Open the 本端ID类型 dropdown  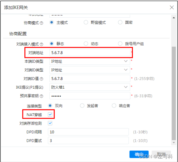(90, 61)
